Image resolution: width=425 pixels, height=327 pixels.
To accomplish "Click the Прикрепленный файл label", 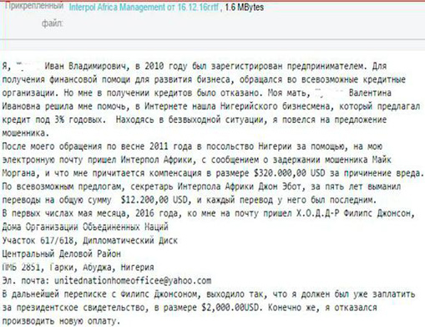I will tap(34, 14).
